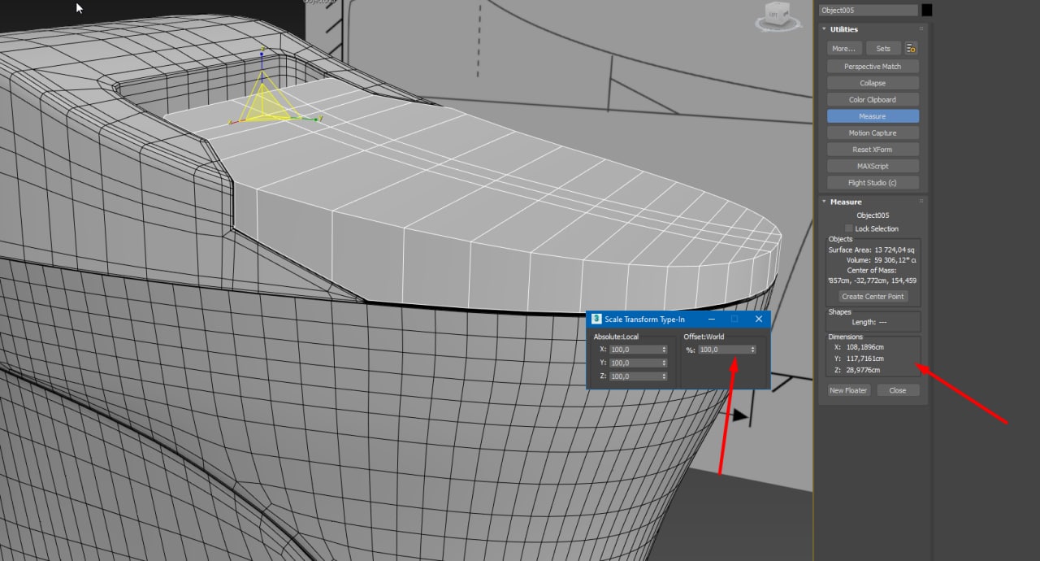Collapse the Measure rollout
This screenshot has height=561, width=1040.
click(825, 202)
